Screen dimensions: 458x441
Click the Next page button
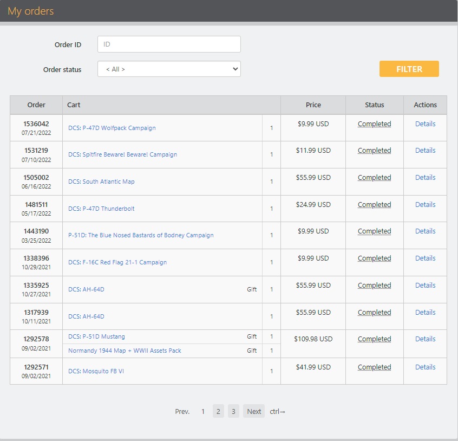pos(254,411)
